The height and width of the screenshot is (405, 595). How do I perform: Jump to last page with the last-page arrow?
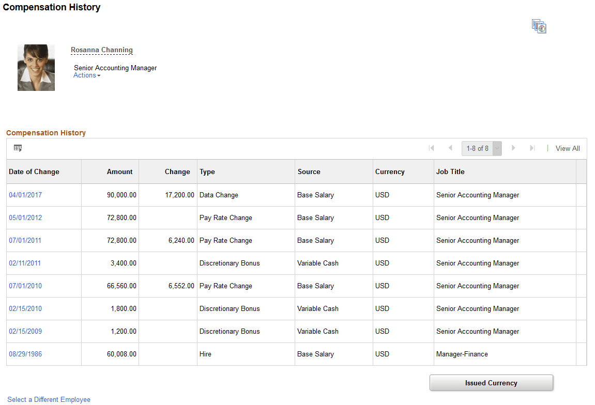pyautogui.click(x=532, y=148)
